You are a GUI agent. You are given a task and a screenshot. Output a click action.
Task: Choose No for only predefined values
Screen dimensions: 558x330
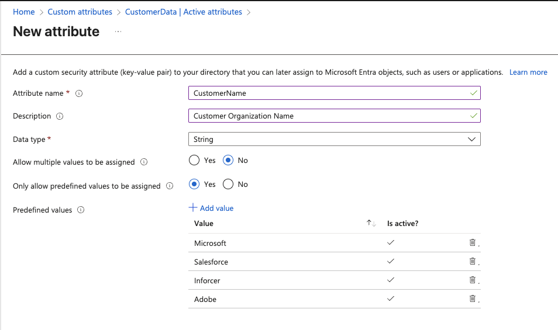228,185
